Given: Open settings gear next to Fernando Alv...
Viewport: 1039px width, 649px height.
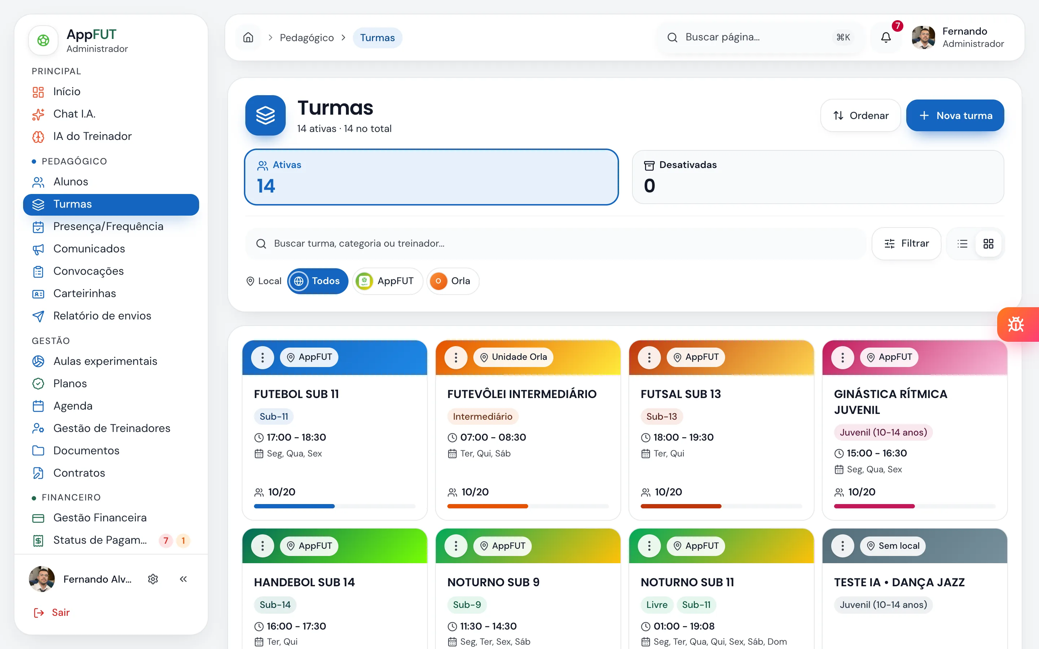Looking at the screenshot, I should click(153, 579).
